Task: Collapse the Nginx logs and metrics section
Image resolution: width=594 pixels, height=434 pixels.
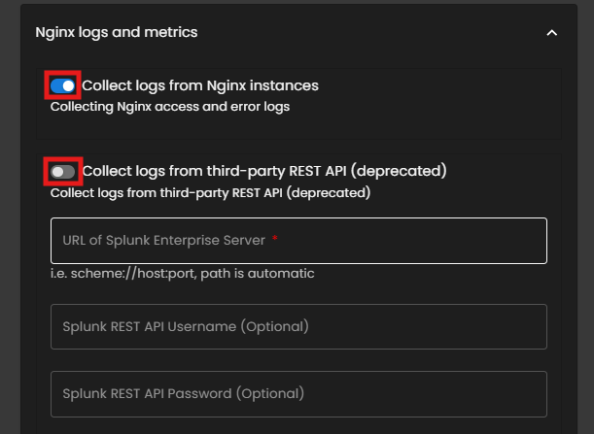Action: click(x=551, y=33)
